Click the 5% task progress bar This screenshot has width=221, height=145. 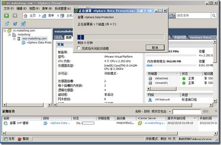coord(88,123)
